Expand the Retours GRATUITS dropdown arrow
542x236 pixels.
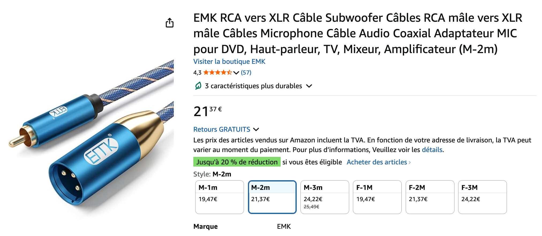256,130
